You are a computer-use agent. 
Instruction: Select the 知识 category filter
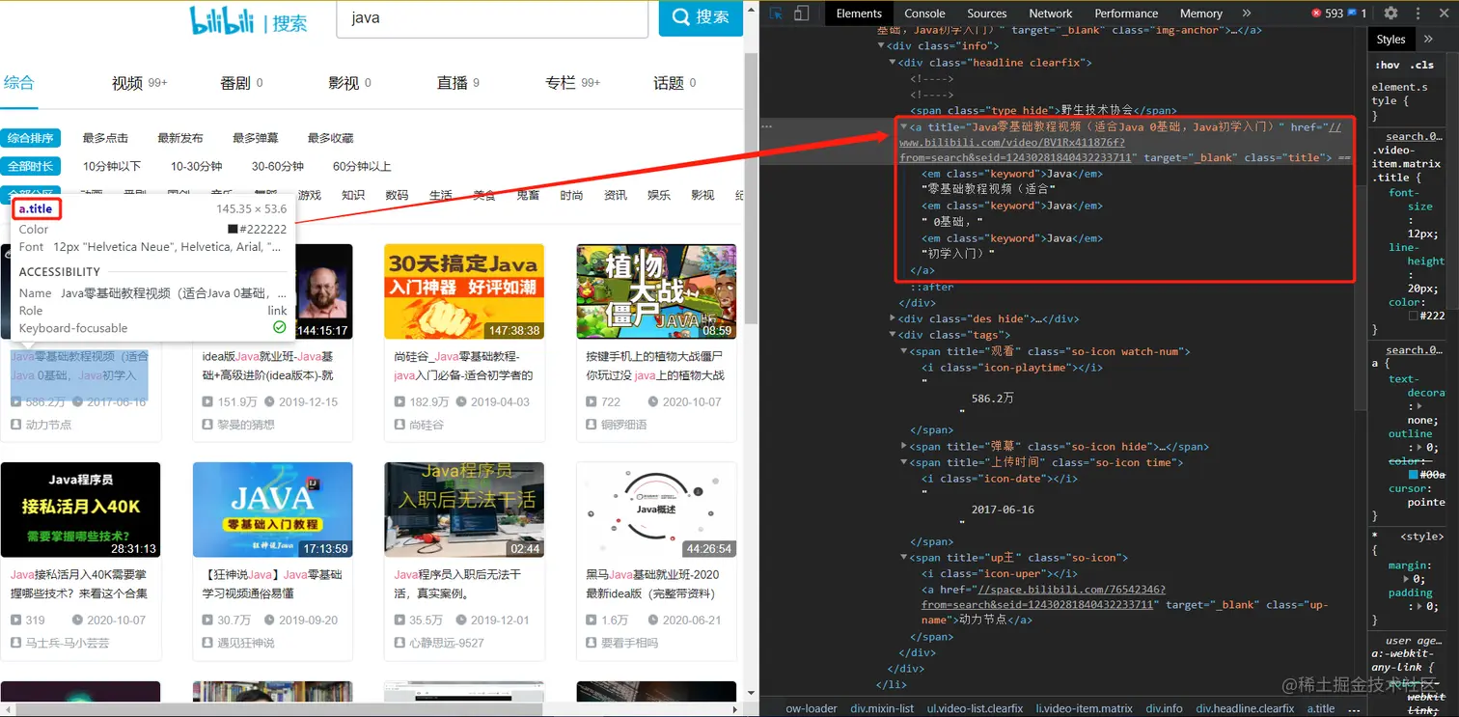point(353,195)
